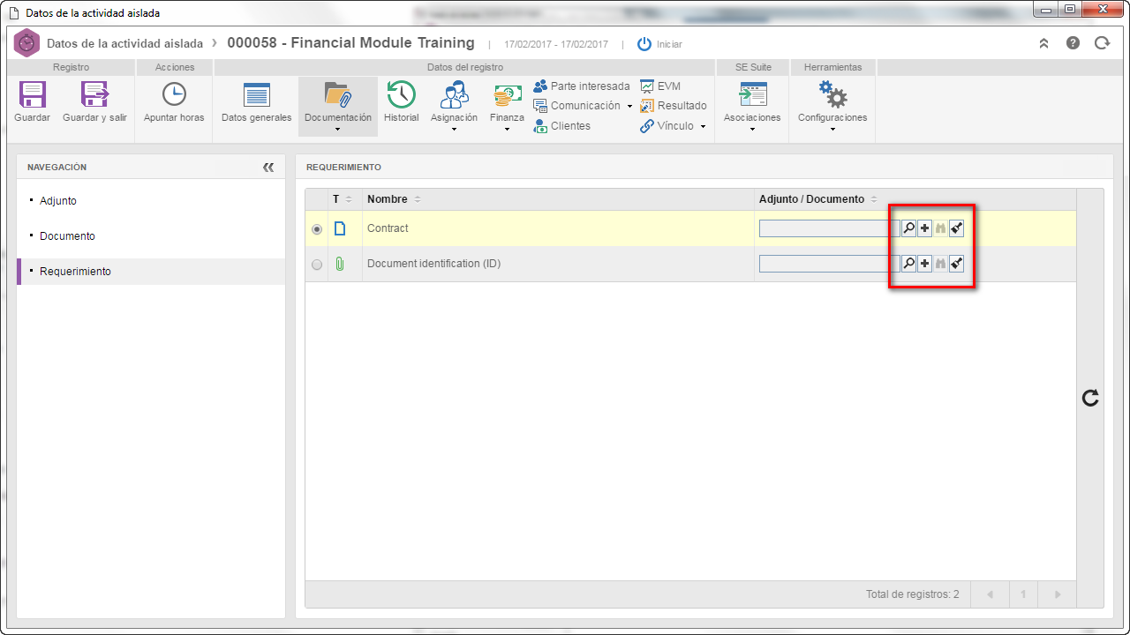Open the EVM chart option
The height and width of the screenshot is (635, 1130).
tap(660, 86)
